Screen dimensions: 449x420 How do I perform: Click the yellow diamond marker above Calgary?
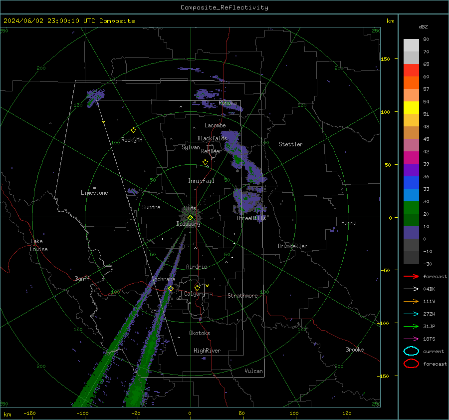[197, 288]
